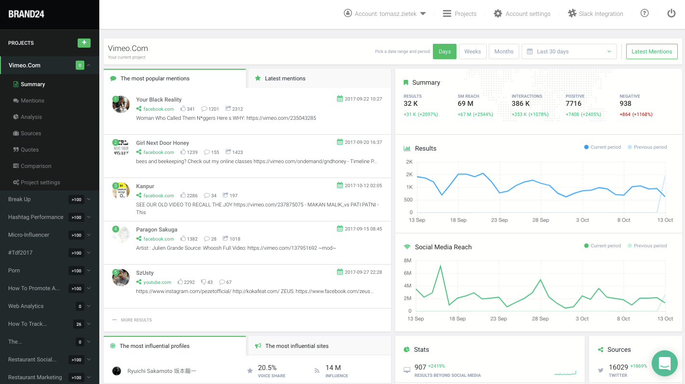Screen dimensions: 685x384
Task: Click the help question mark icon
Action: point(645,13)
